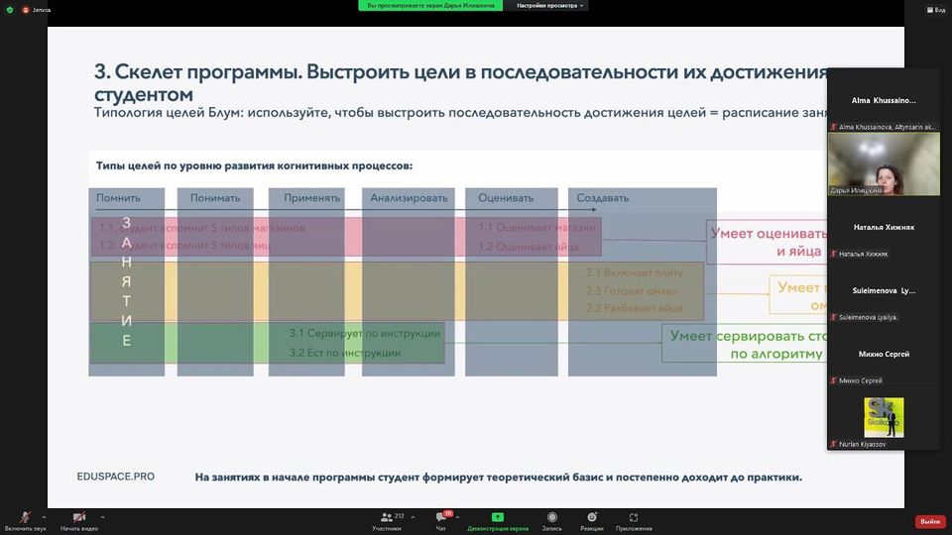
Task: Click text '1.2 Оценивает яйца'
Action: (529, 247)
